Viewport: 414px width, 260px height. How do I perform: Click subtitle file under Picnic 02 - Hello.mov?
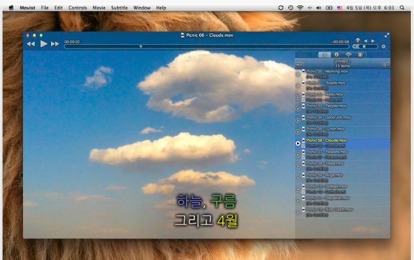pyautogui.click(x=324, y=100)
